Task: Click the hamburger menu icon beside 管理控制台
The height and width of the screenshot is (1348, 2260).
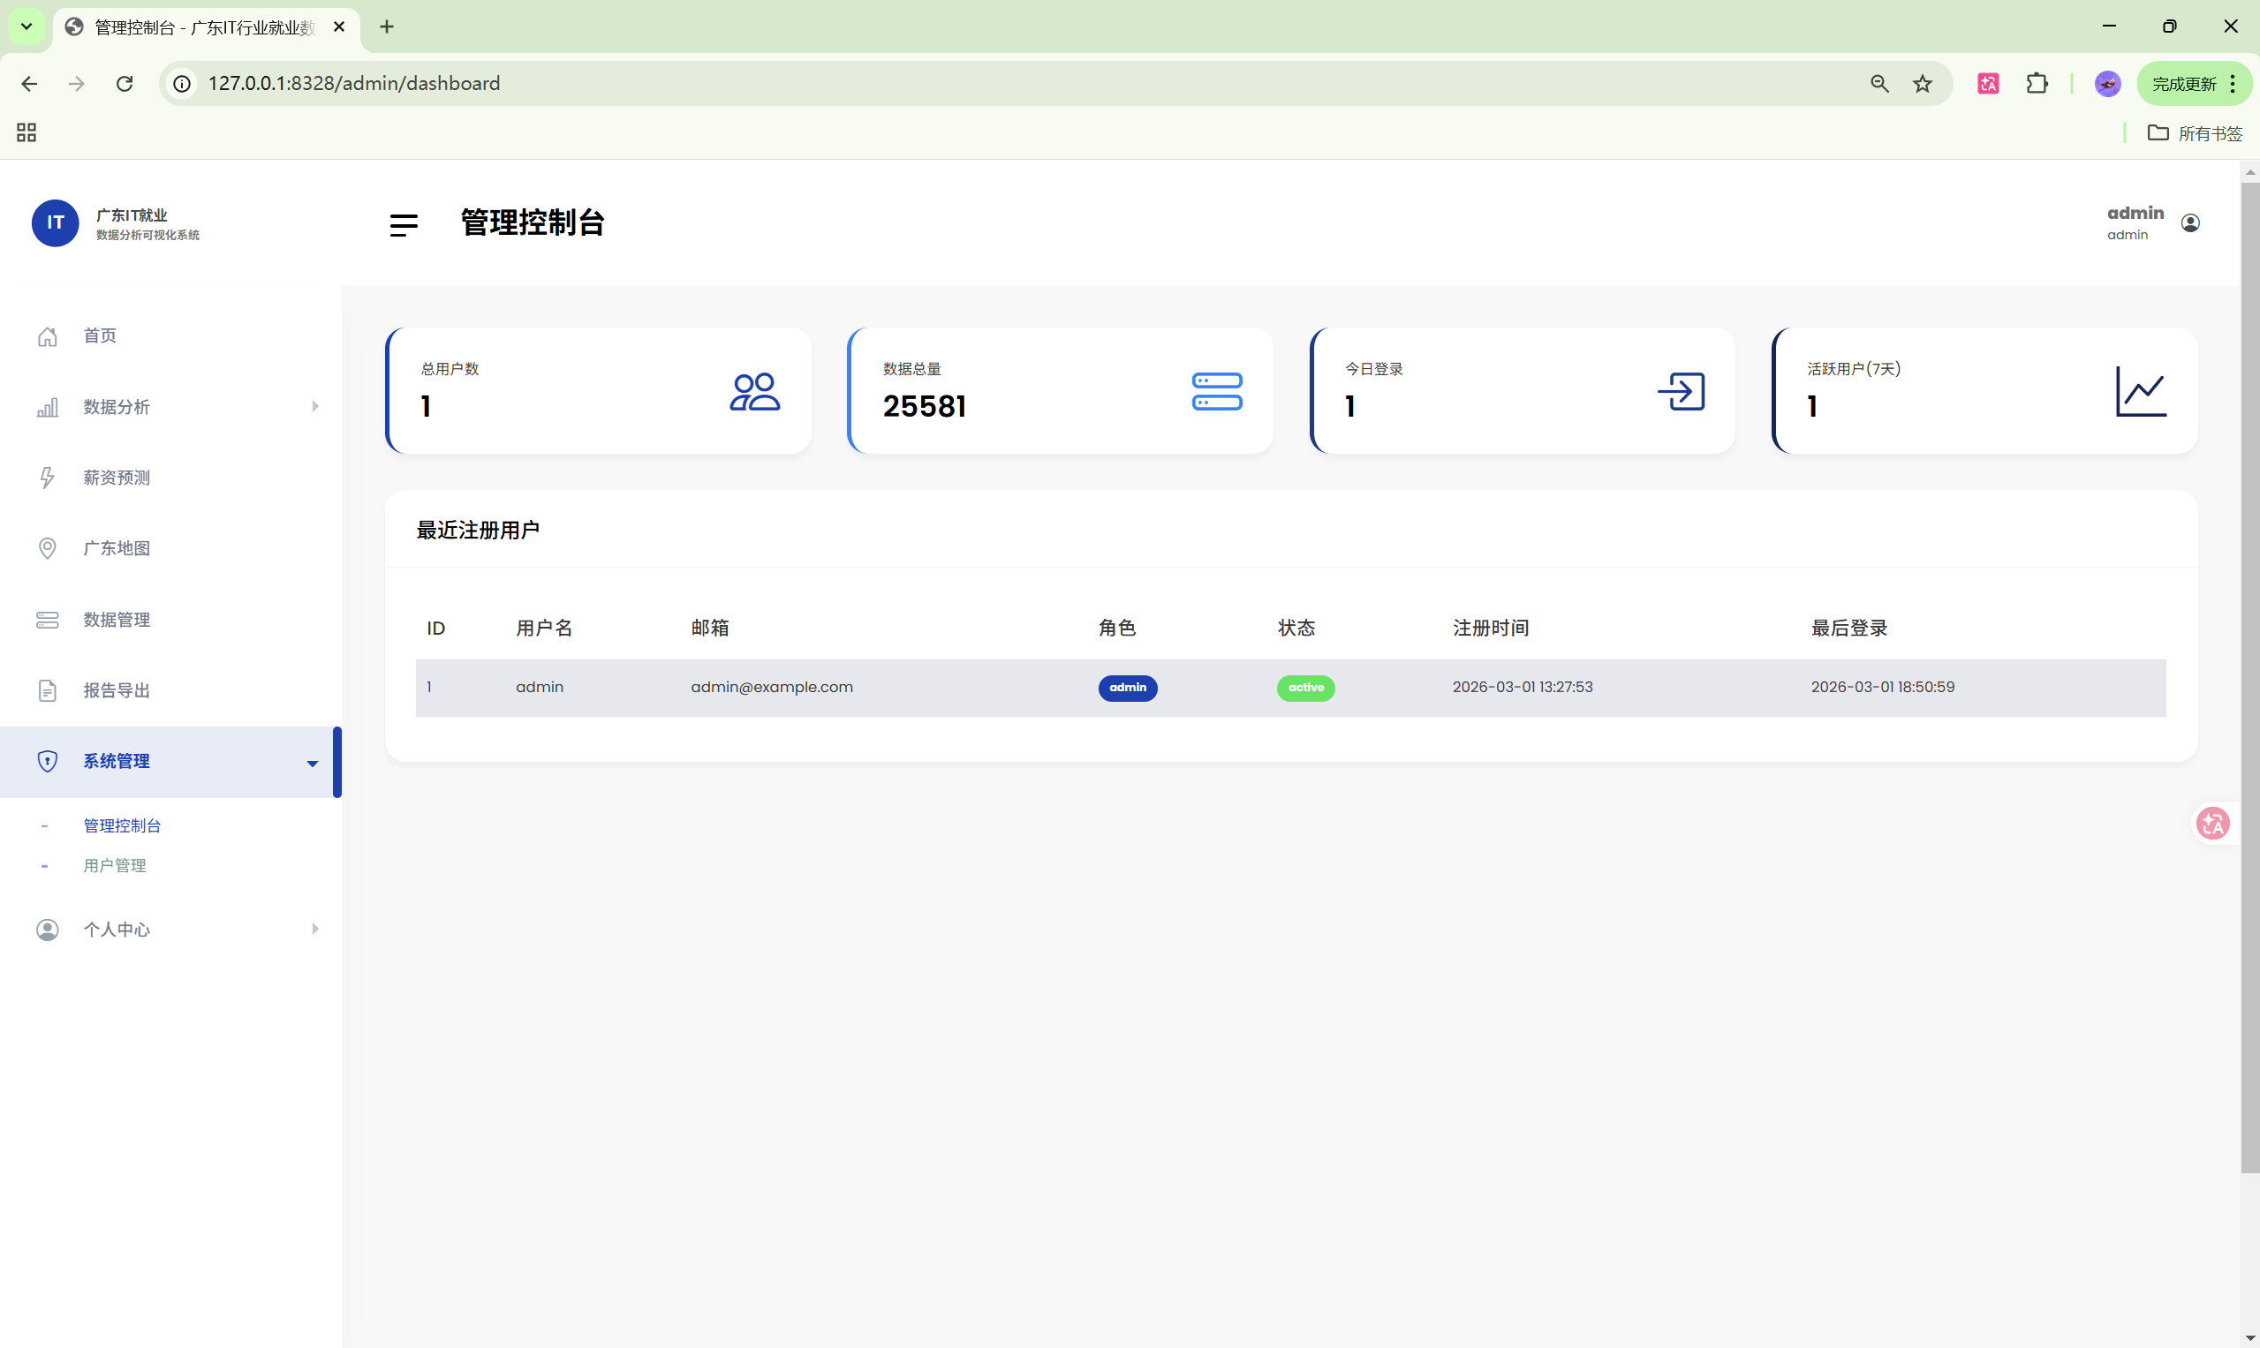Action: tap(404, 224)
